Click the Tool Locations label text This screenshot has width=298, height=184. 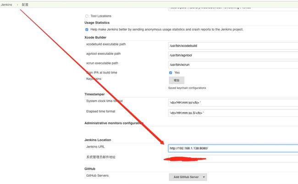pos(101,16)
